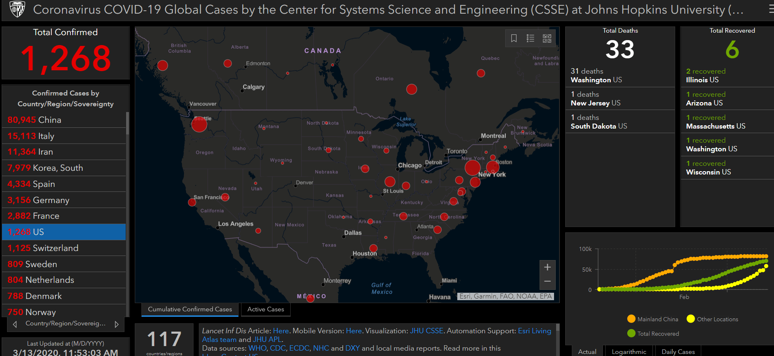The width and height of the screenshot is (774, 356).
Task: Toggle Total Recovered green legend swatch
Action: click(x=631, y=333)
